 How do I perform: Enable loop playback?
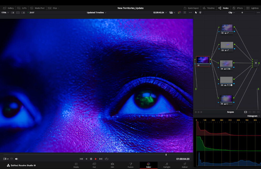(x=107, y=159)
